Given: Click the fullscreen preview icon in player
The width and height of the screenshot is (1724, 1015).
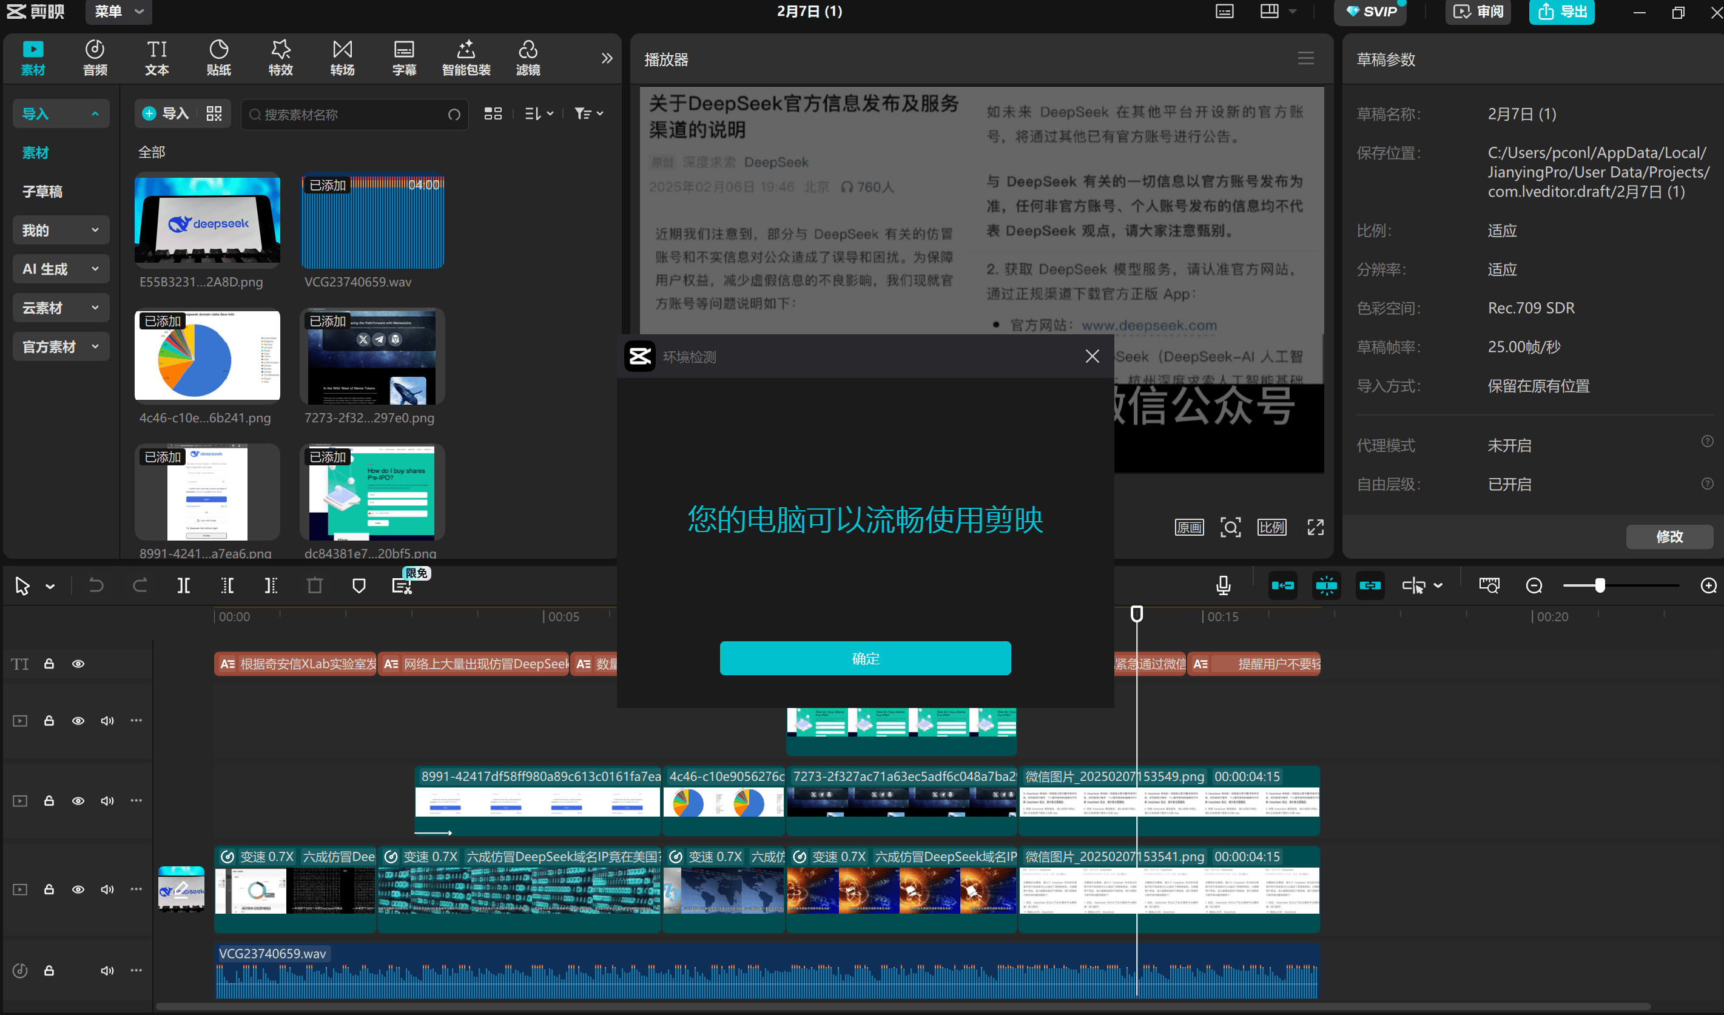Looking at the screenshot, I should tap(1315, 527).
